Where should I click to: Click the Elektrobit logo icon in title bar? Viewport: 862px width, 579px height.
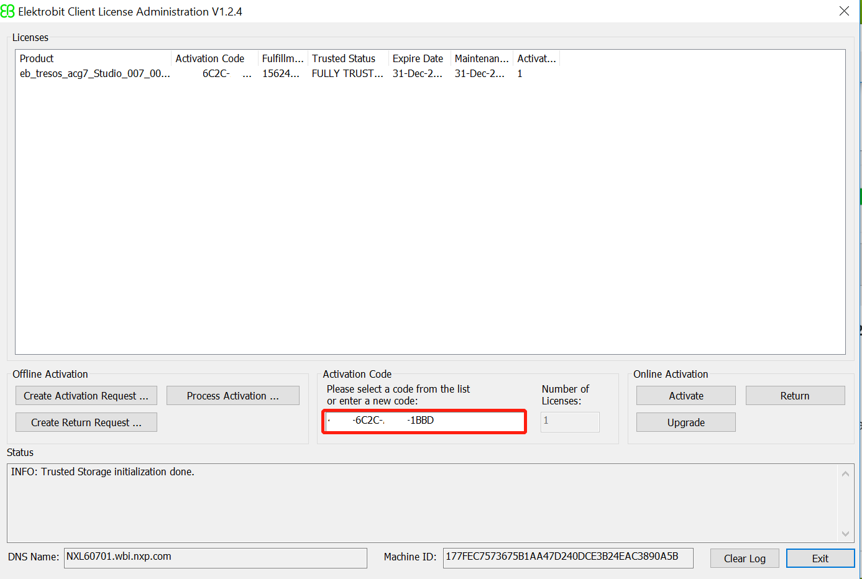click(7, 11)
